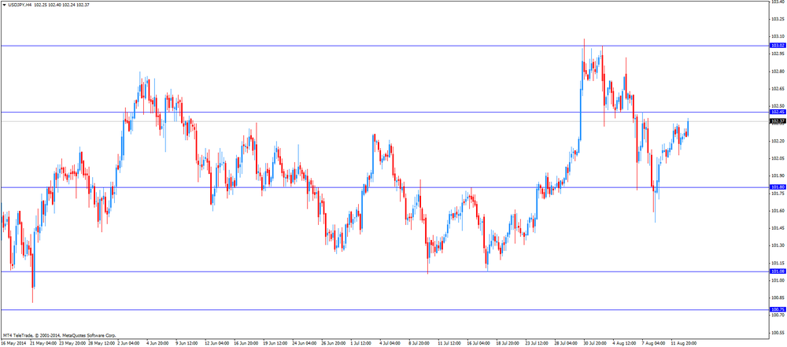The width and height of the screenshot is (787, 347).
Task: Select the 102.45 horizontal line price label
Action: [x=778, y=112]
